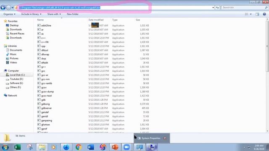Screen dimensions: 269x151
Task: Open the Organize menu
Action: click(9, 14)
